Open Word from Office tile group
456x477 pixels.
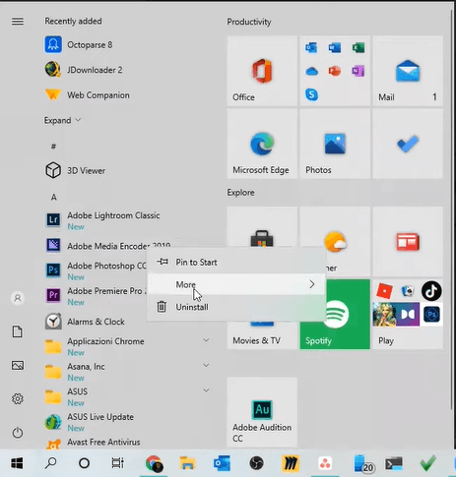(x=335, y=48)
